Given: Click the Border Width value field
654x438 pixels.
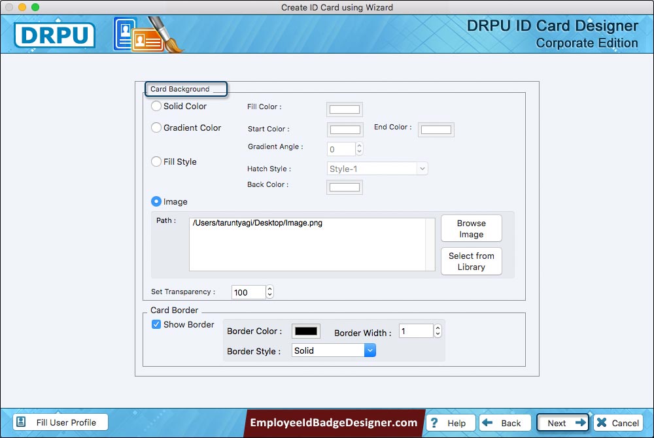Looking at the screenshot, I should click(x=416, y=331).
